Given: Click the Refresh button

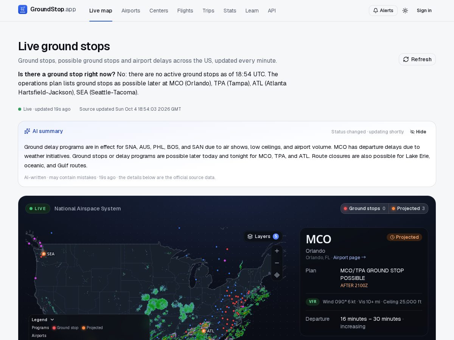Looking at the screenshot, I should [417, 59].
